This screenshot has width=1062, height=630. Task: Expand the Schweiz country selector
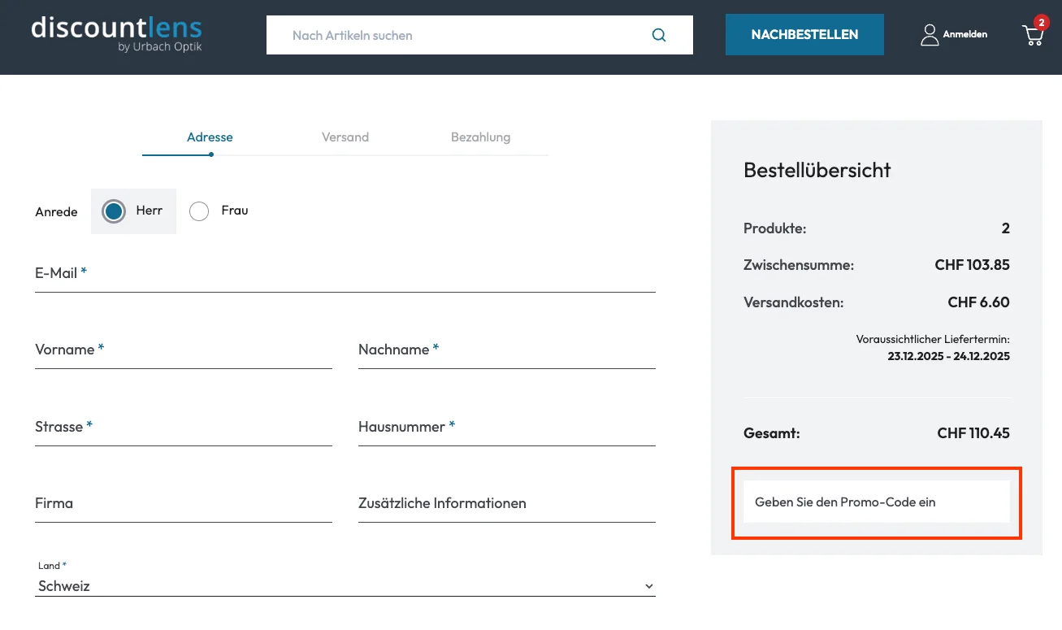click(345, 585)
